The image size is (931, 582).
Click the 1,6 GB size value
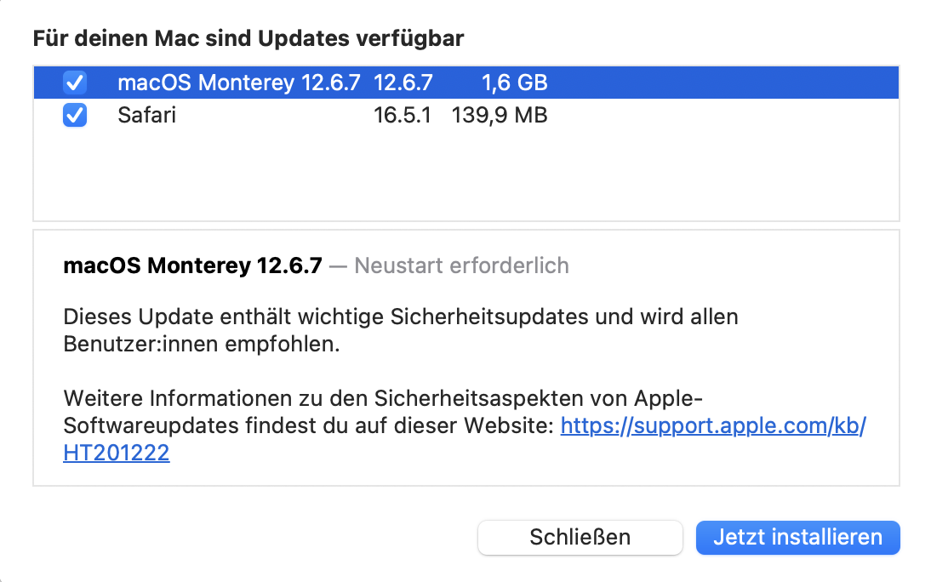tap(514, 83)
